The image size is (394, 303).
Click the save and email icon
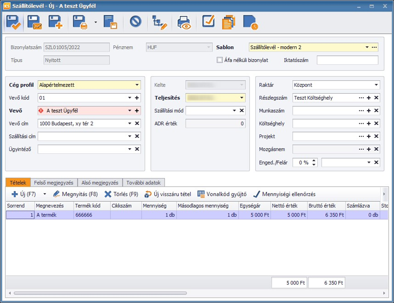pyautogui.click(x=35, y=22)
